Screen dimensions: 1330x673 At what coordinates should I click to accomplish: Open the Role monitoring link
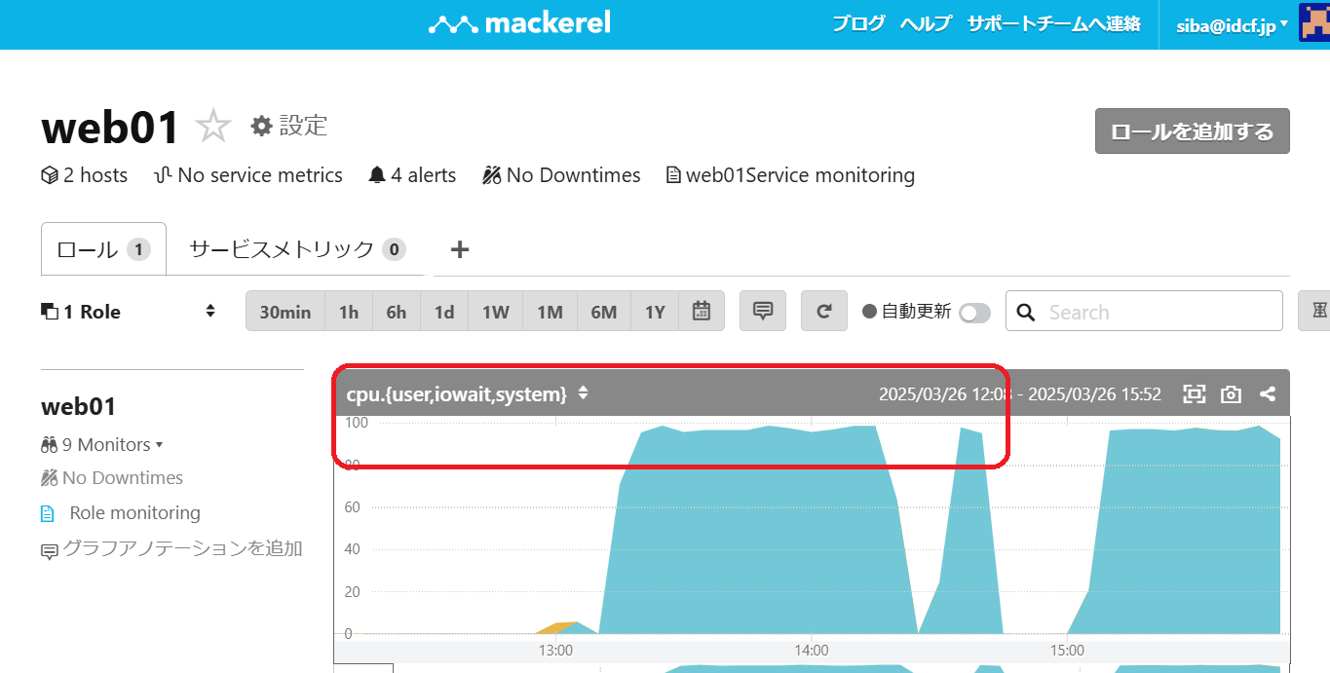click(x=134, y=513)
